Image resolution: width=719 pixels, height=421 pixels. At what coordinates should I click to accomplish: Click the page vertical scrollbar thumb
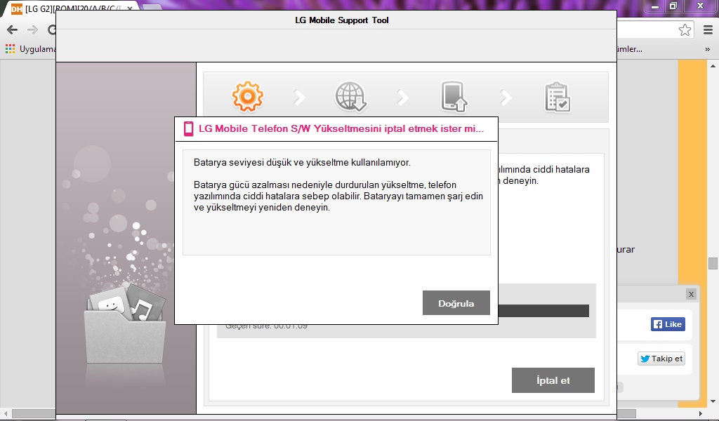[713, 263]
